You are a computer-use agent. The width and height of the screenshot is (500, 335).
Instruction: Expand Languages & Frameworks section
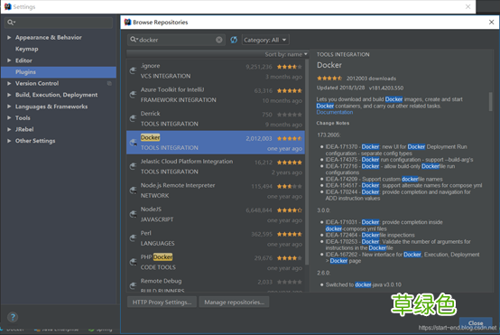click(9, 107)
